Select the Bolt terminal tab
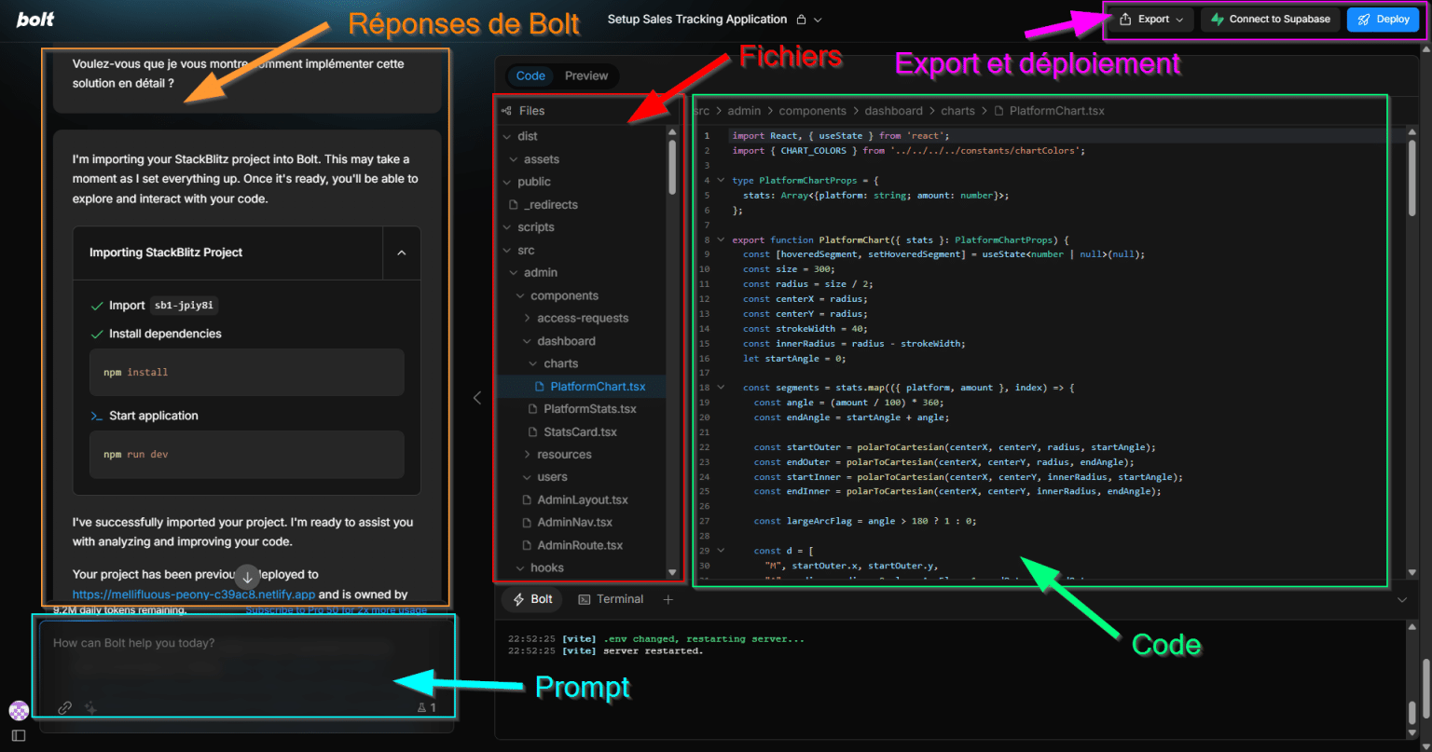Viewport: 1432px width, 752px height. click(x=533, y=599)
